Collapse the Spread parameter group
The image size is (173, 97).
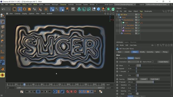(x=120, y=82)
